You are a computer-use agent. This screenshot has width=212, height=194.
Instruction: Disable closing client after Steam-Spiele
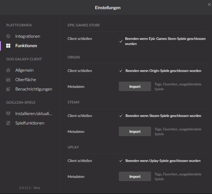pyautogui.click(x=121, y=116)
